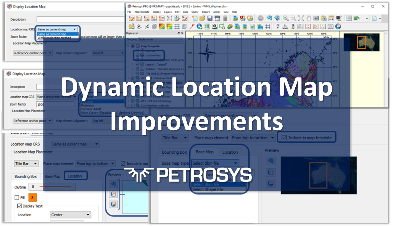The width and height of the screenshot is (393, 226).
Task: Click the Zoom factor 1000 input field
Action: pos(55,104)
